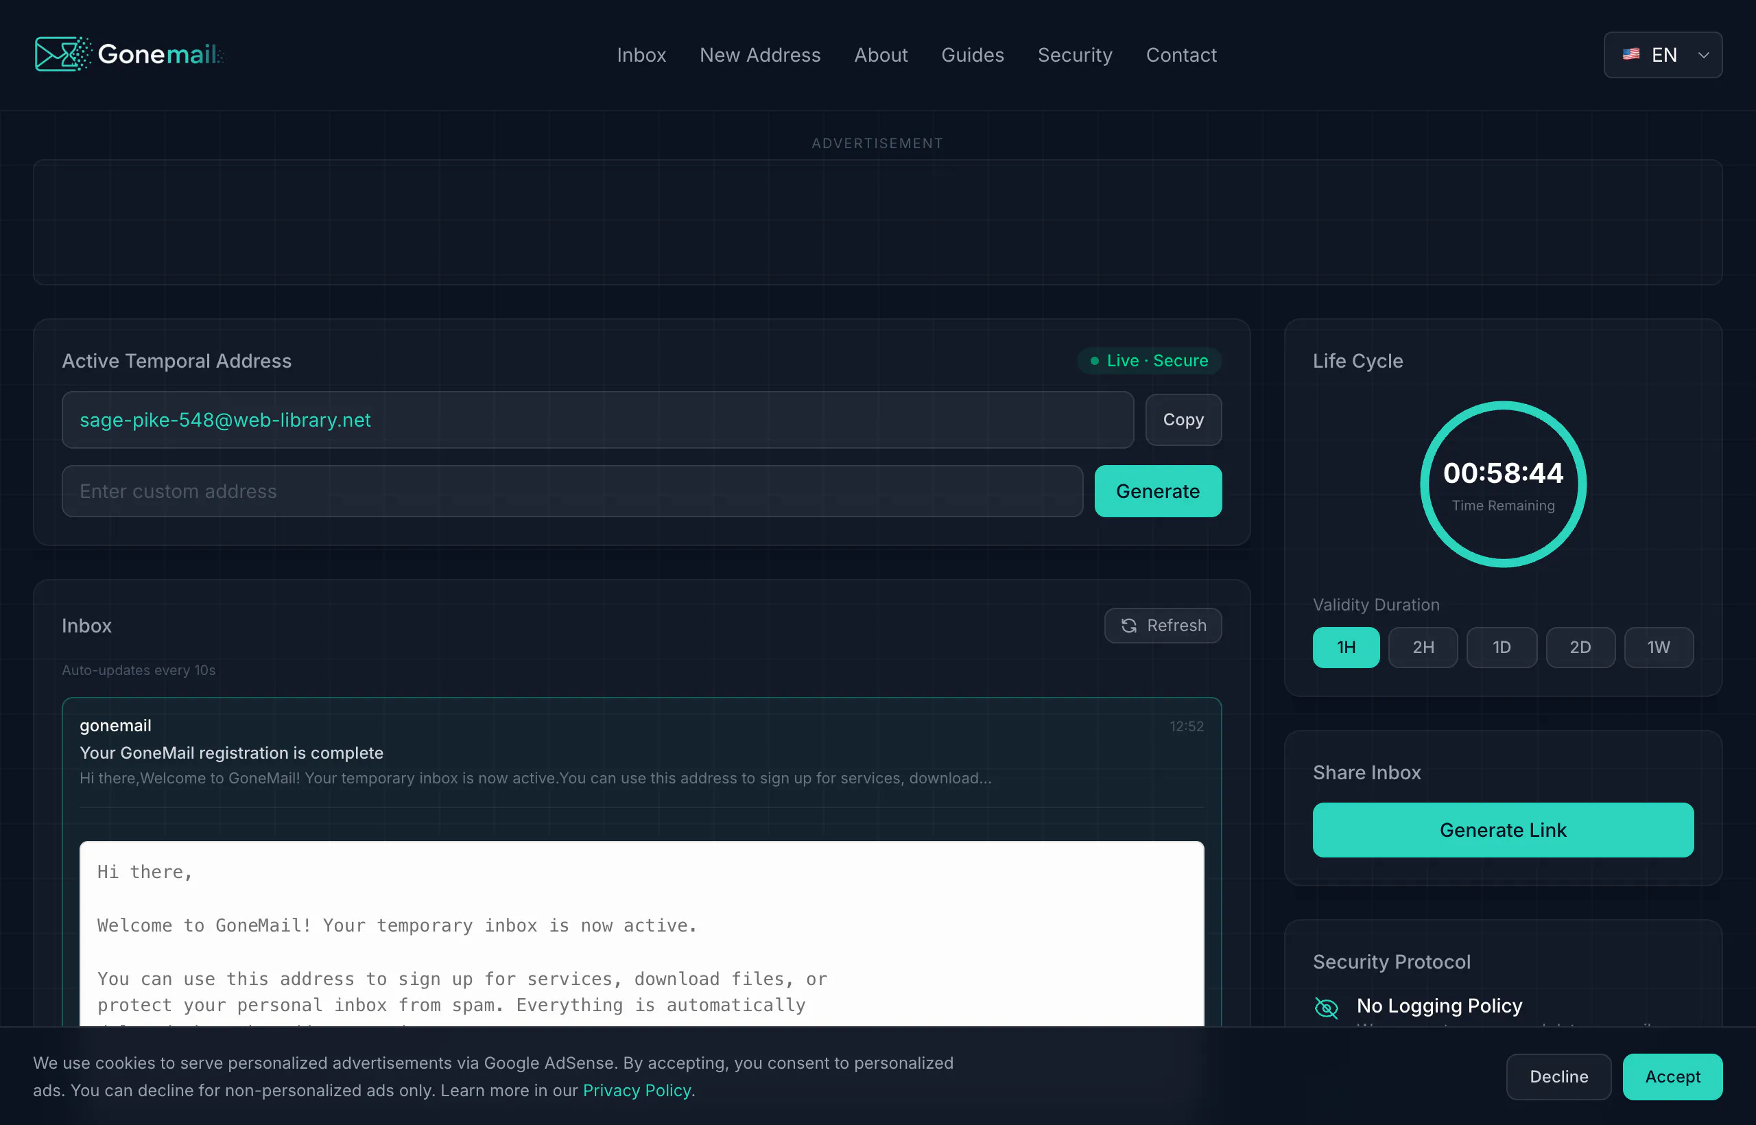Click the 'No Logging Policy' heading
The height and width of the screenshot is (1125, 1756).
[x=1440, y=1006]
